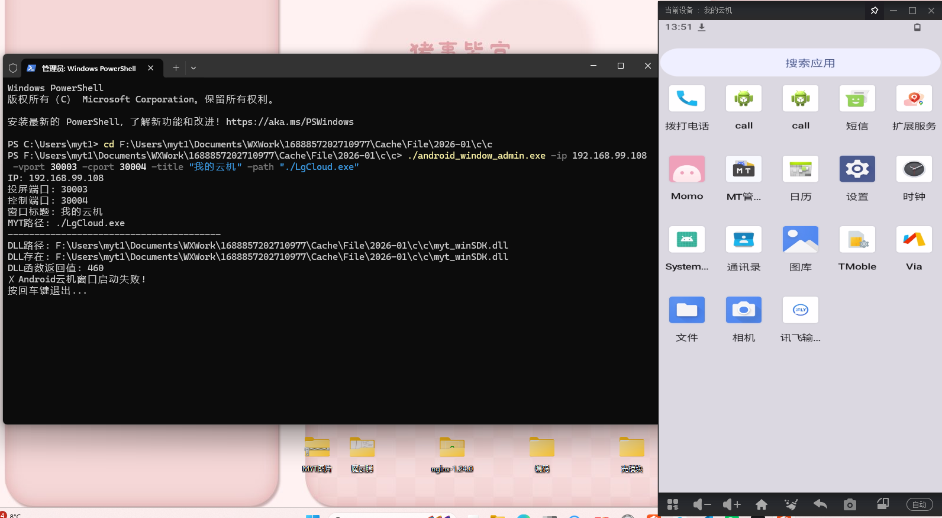The image size is (942, 518).
Task: Open the MT管理器 file manager app
Action: (x=743, y=170)
